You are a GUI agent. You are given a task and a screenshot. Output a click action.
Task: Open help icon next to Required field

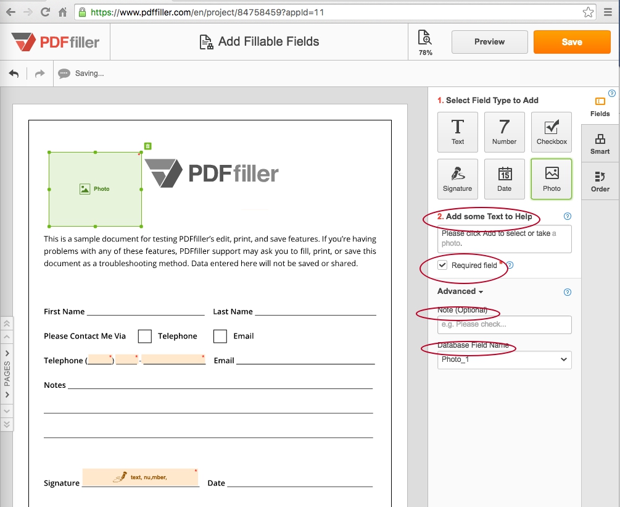point(510,265)
